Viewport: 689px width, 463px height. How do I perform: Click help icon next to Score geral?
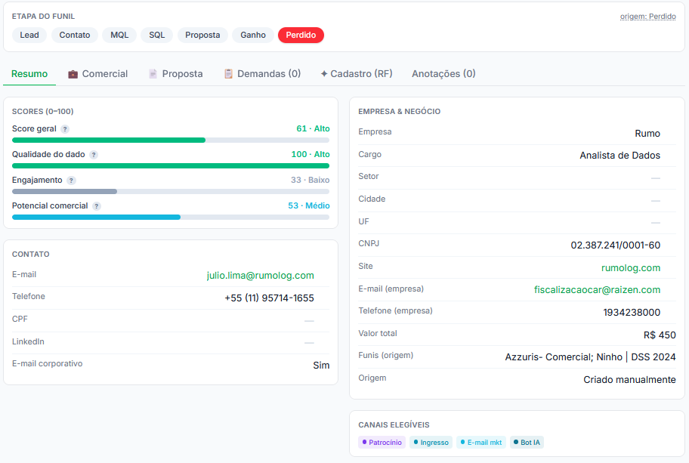tap(65, 129)
